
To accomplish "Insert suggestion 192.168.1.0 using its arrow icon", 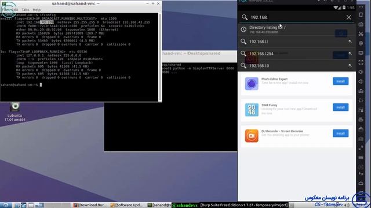I will pyautogui.click(x=350, y=65).
